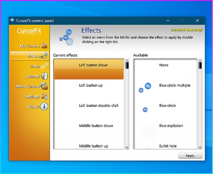Click the Sounds speaker icon

(x=44, y=76)
